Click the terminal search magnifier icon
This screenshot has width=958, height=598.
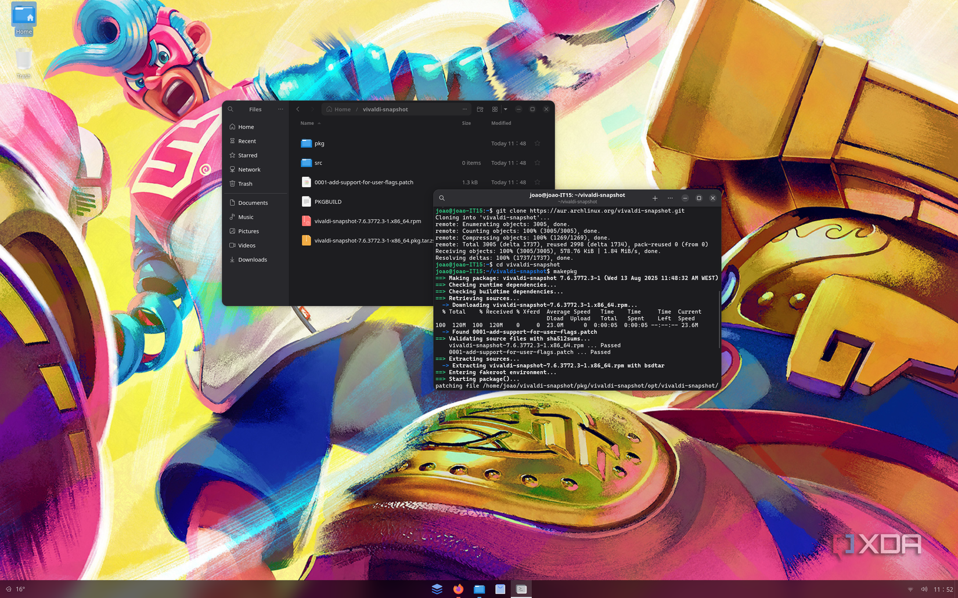point(442,198)
